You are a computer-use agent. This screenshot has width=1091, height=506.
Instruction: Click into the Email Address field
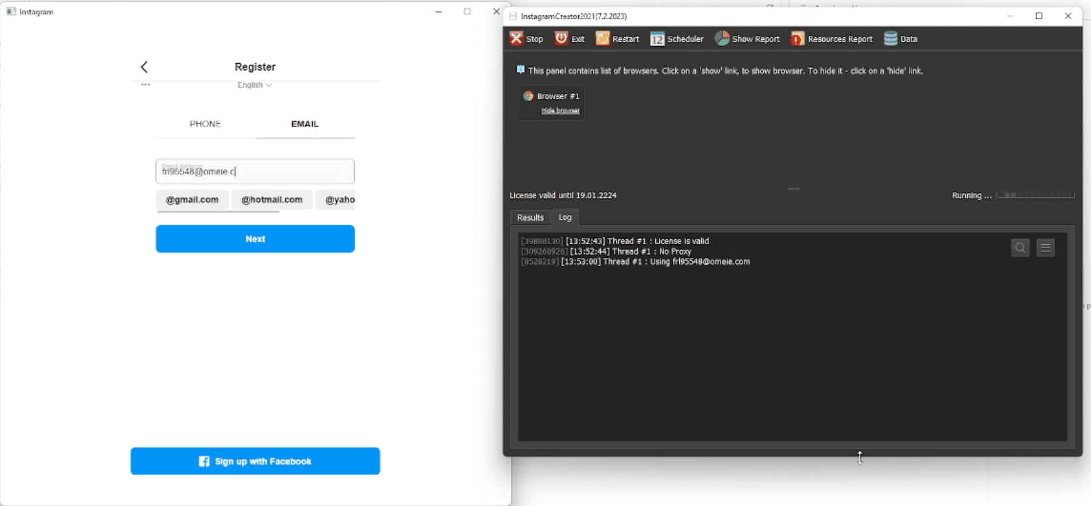tap(255, 172)
